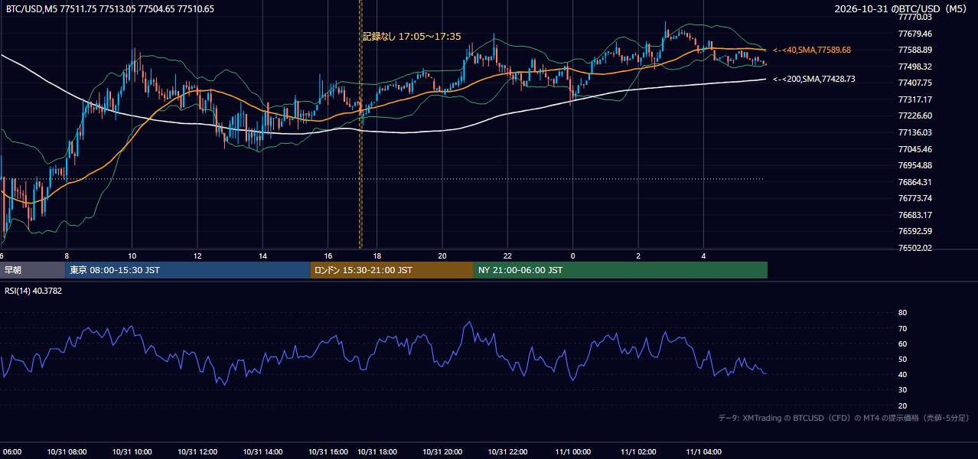Screen dimensions: 978x459
Task: Click the 東京 08:00-15:30 JST session bar
Action: pos(189,270)
